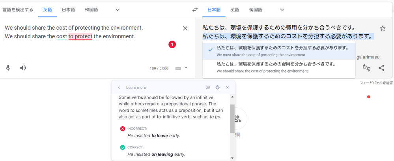Click the example "He insisted on leaving early."
394x161 pixels.
156,154
